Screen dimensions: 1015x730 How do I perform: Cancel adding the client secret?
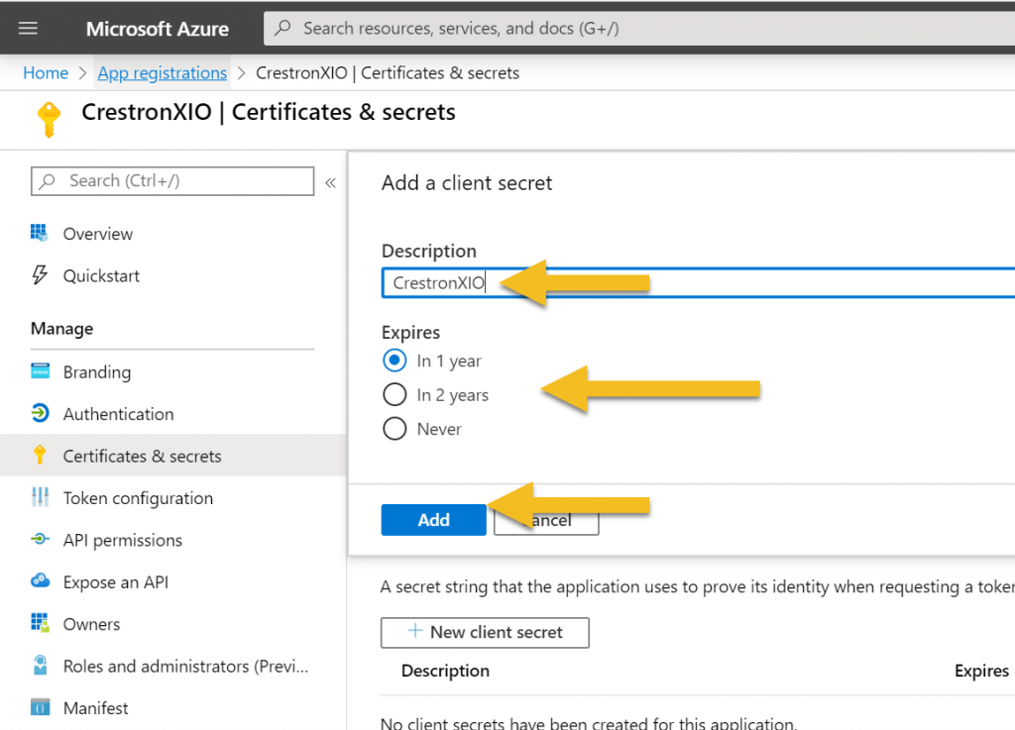(x=546, y=520)
